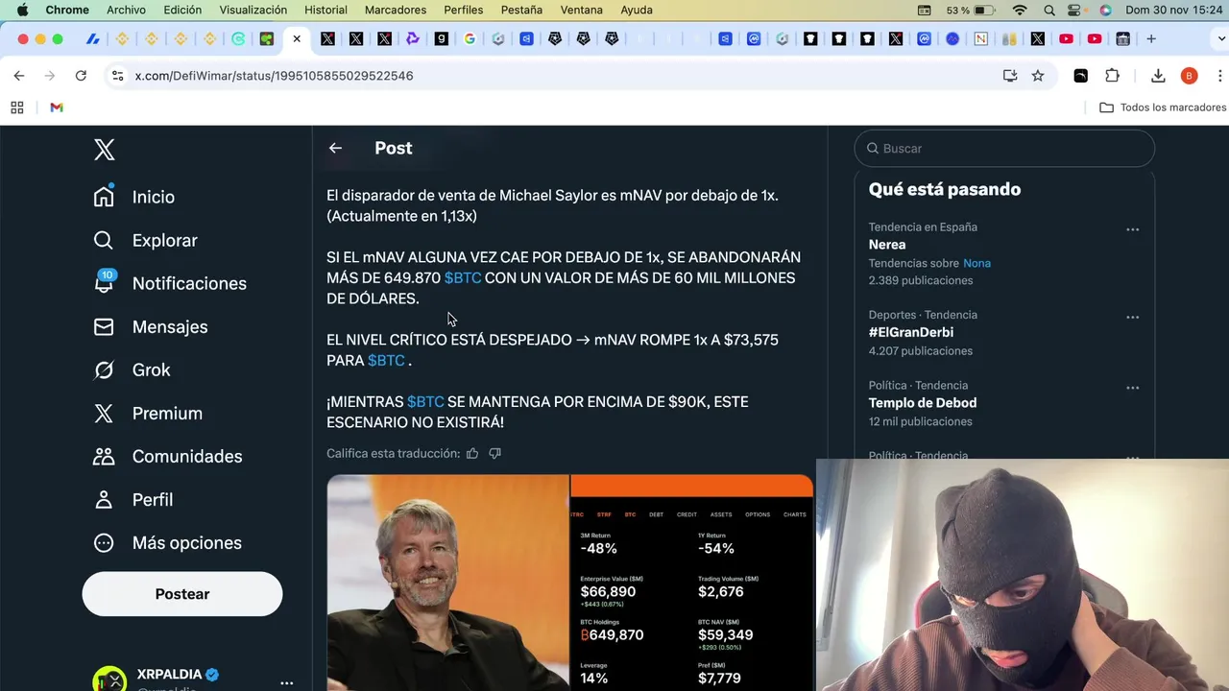Open apps grid icon in bookmarks bar
The image size is (1229, 691).
pos(17,107)
